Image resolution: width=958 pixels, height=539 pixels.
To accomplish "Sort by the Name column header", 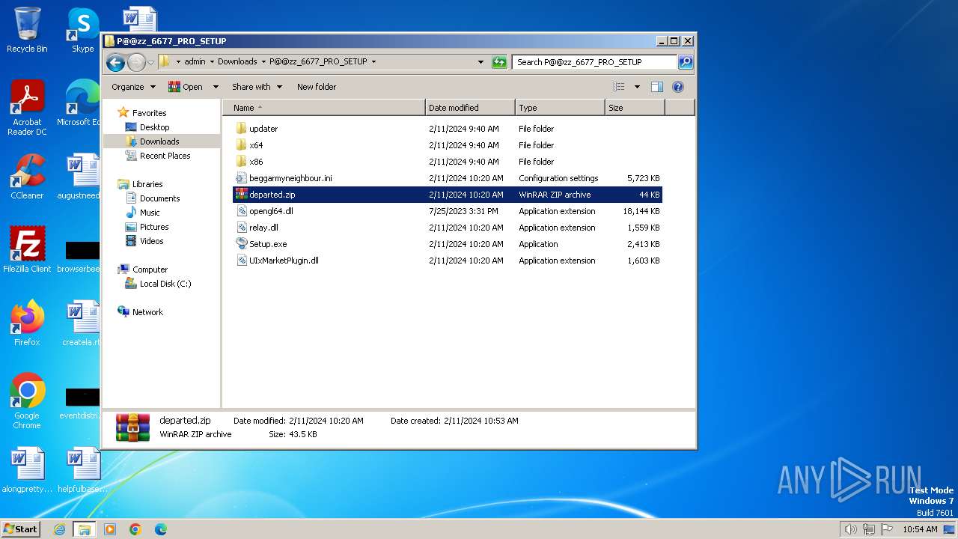I will pos(325,108).
